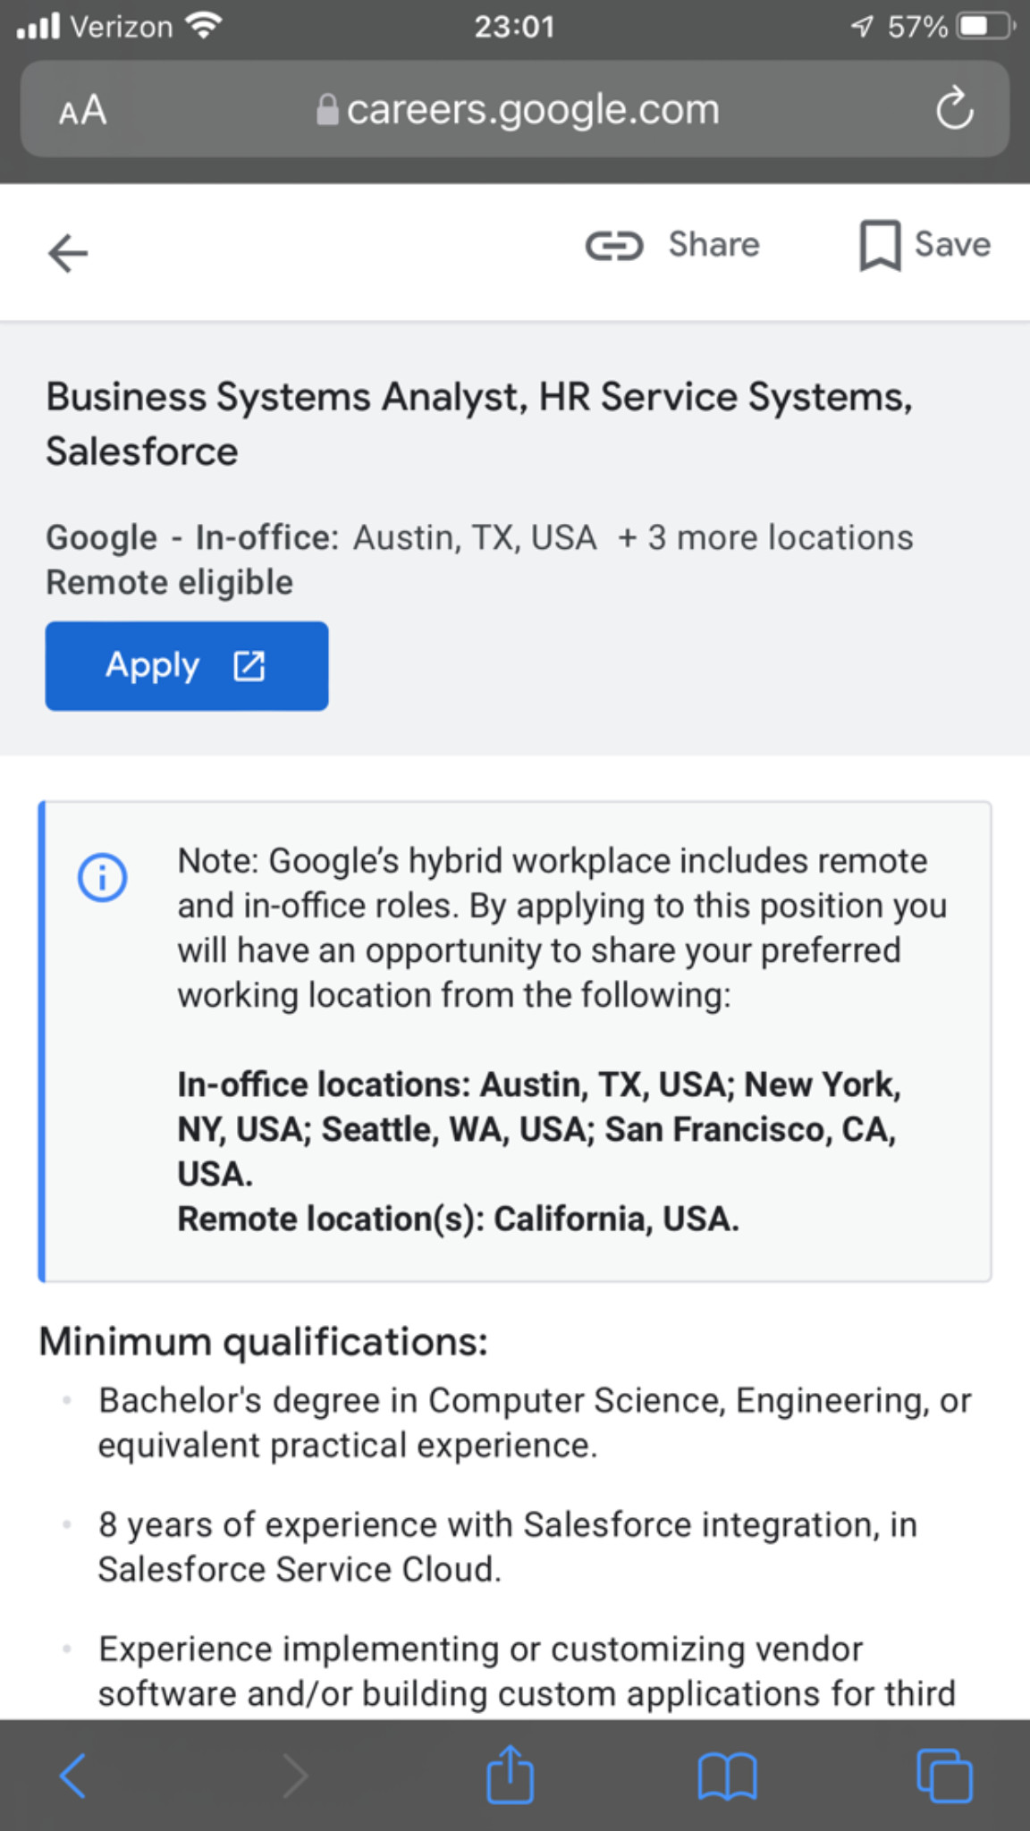This screenshot has height=1831, width=1030.
Task: Tap Safari's forward chevron in bottom toolbar
Action: [x=294, y=1775]
